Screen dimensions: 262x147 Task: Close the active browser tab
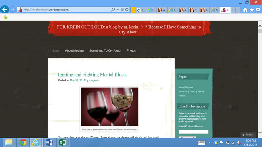click(228, 10)
